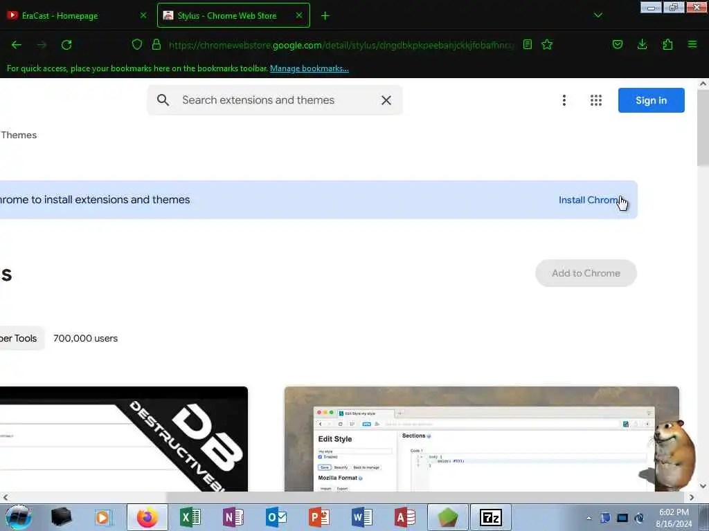Click the address bar URL

[x=341, y=45]
